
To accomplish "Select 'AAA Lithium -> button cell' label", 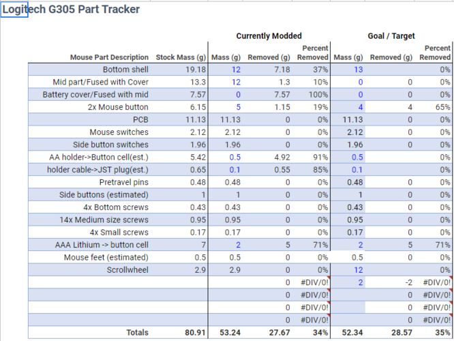I will pyautogui.click(x=102, y=245).
